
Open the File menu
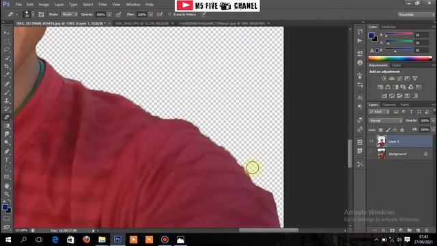(x=18, y=5)
